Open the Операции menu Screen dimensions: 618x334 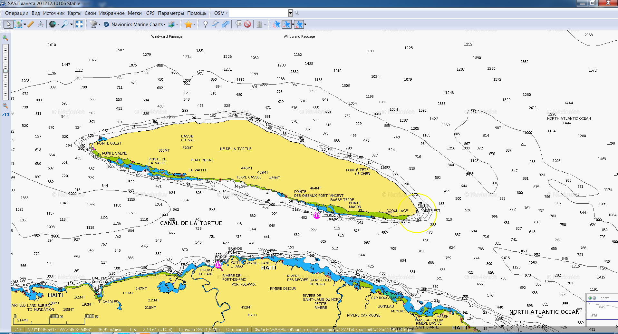coord(16,13)
